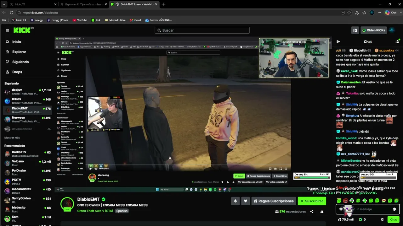Open recommended channel PoiOnako
Image resolution: width=403 pixels, height=226 pixels.
(28, 172)
